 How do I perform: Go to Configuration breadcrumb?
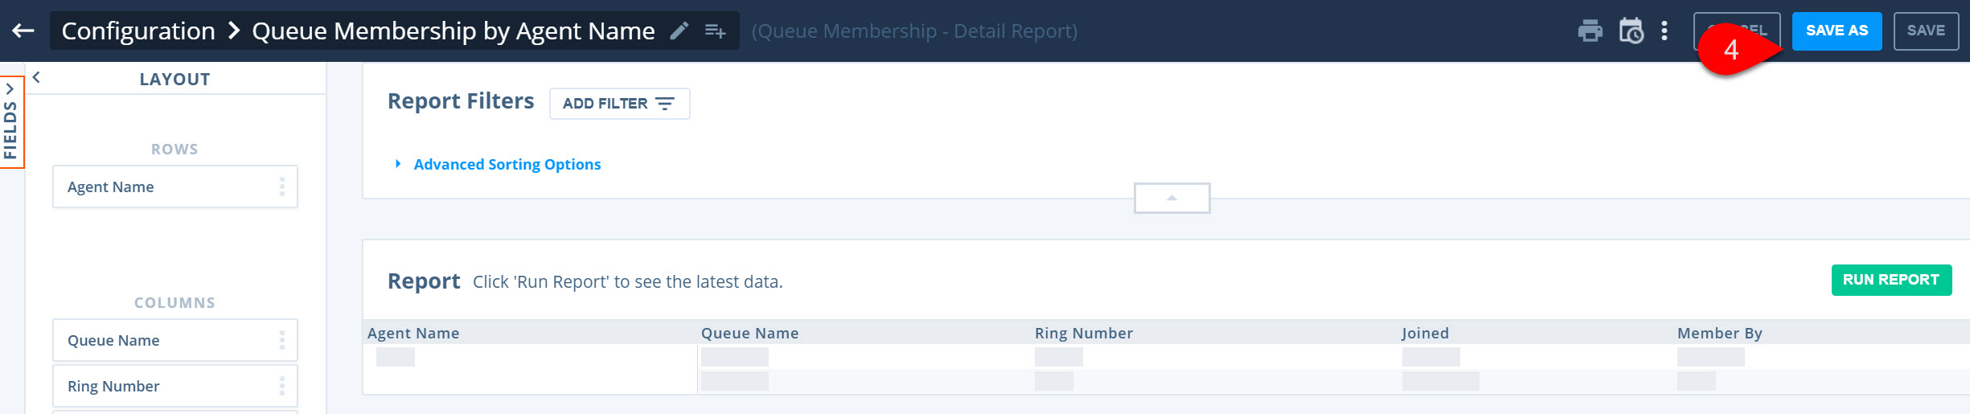click(x=138, y=31)
